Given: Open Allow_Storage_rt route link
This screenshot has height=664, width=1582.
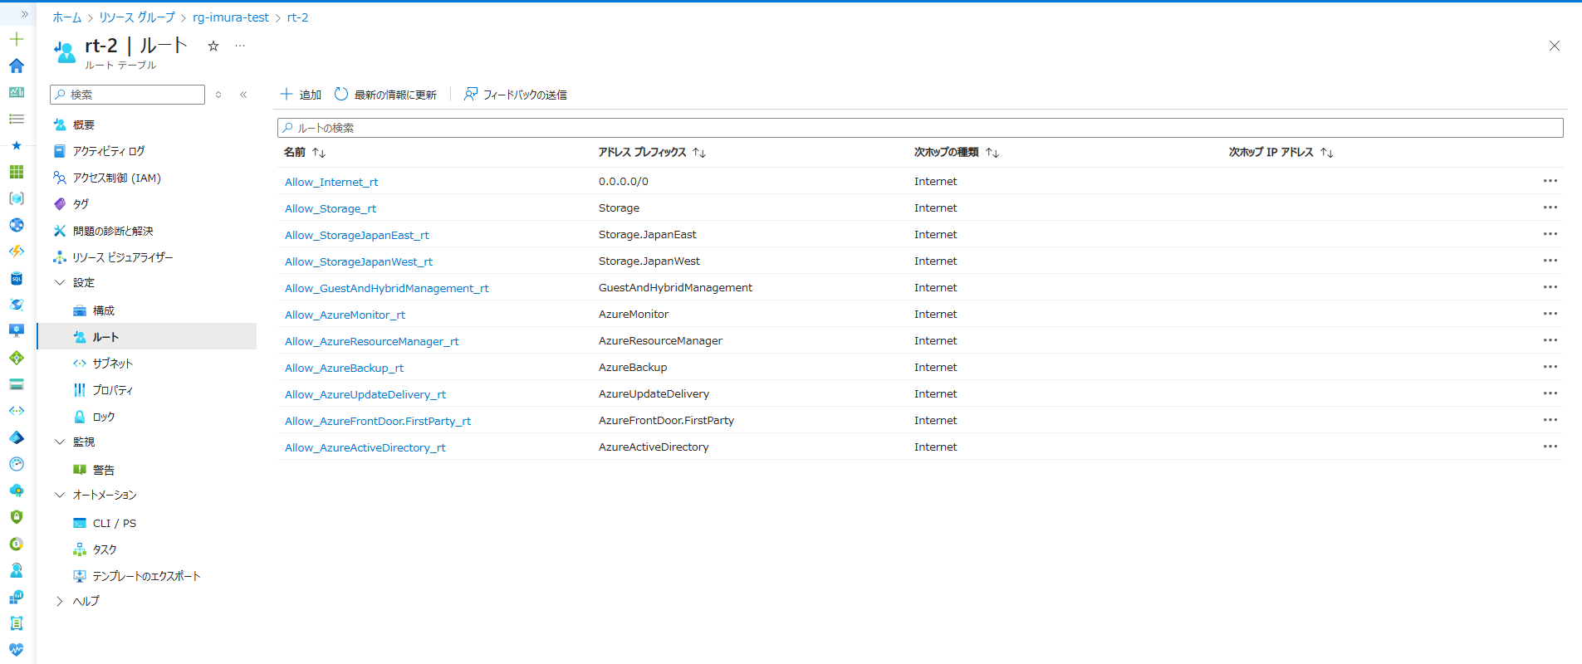Looking at the screenshot, I should coord(331,208).
